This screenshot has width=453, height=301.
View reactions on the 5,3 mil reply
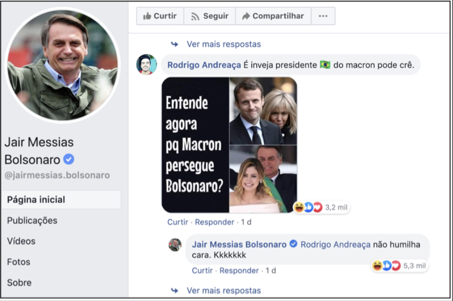(400, 265)
